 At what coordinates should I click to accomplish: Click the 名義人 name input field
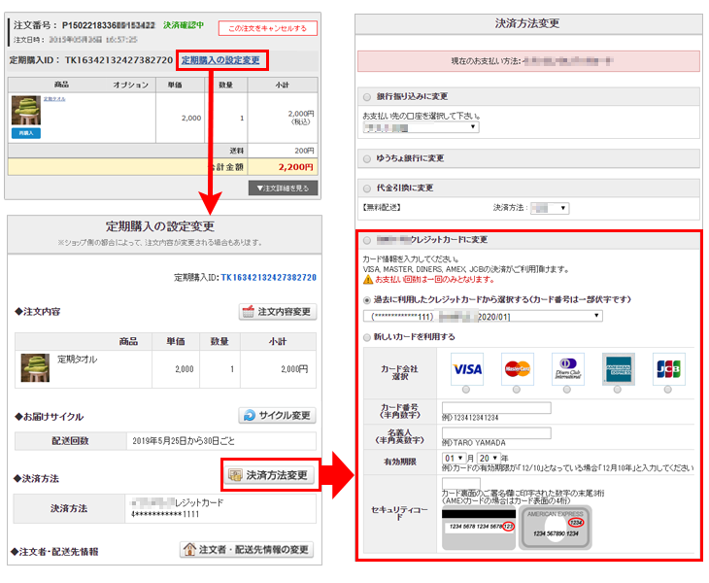click(x=496, y=432)
